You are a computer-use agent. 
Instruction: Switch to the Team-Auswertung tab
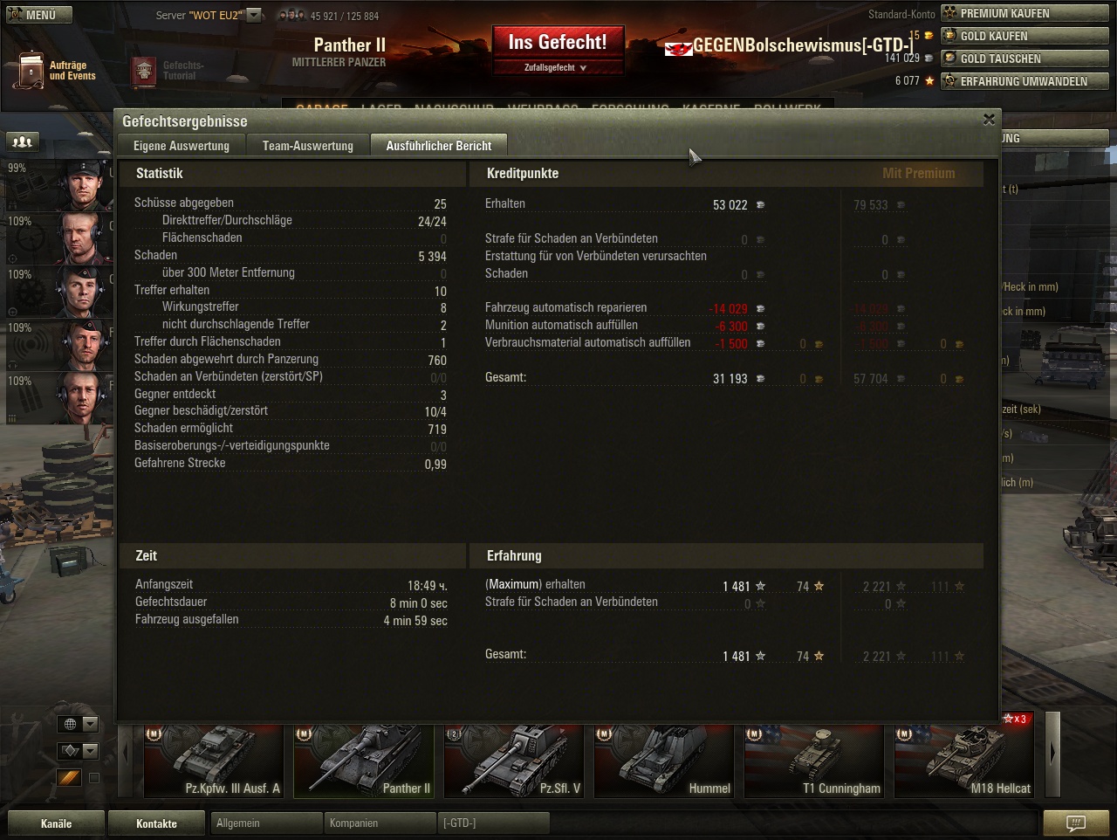(307, 146)
